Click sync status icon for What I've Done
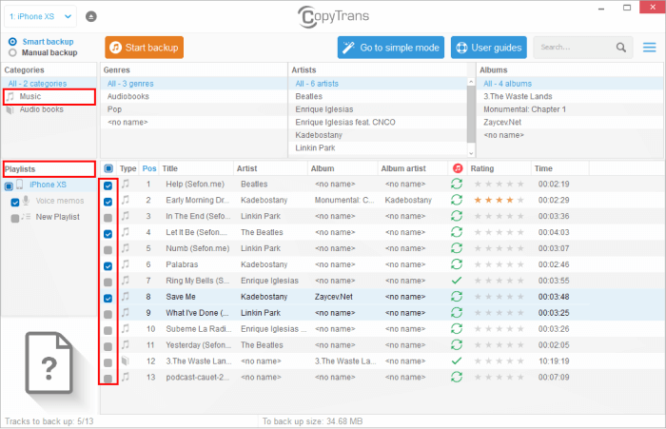This screenshot has height=429, width=666. point(457,313)
